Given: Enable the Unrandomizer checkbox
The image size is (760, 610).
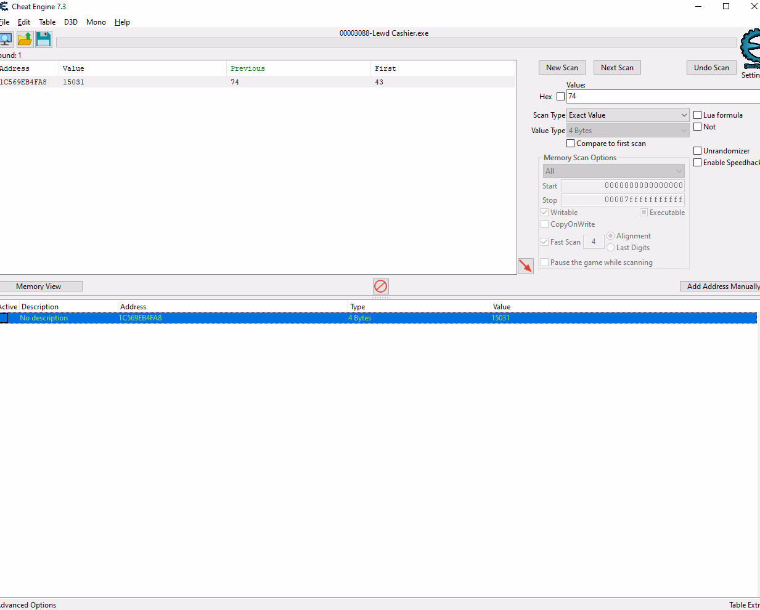Looking at the screenshot, I should coord(698,151).
